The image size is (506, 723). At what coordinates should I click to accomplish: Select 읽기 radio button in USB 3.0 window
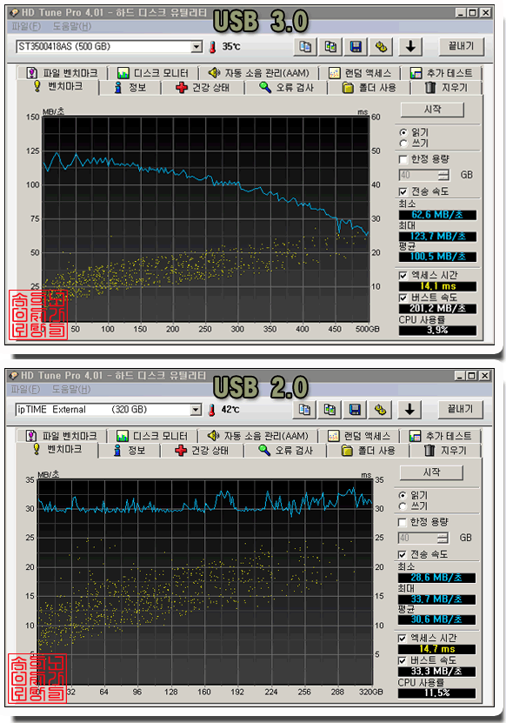[x=403, y=132]
